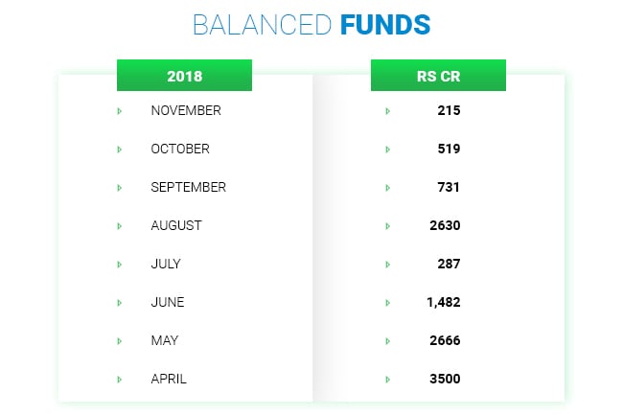Click the arrow icon next to 3500

click(x=387, y=380)
